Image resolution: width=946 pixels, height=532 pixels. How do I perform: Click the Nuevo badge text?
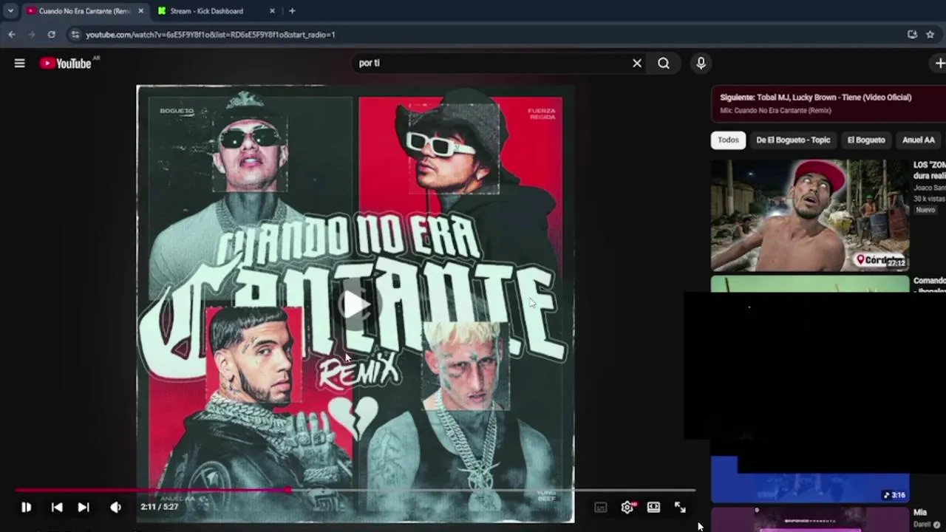click(925, 210)
